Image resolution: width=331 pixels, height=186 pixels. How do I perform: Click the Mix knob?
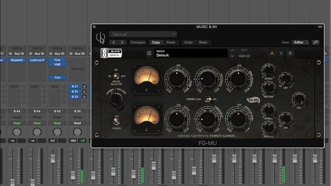pos(299,99)
